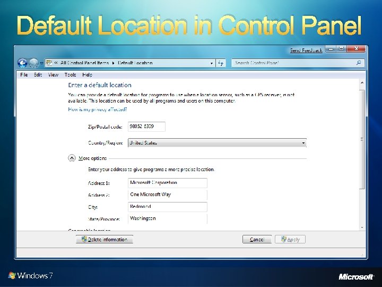Open the address bar history dropdown
This screenshot has height=287, width=382.
[x=212, y=63]
